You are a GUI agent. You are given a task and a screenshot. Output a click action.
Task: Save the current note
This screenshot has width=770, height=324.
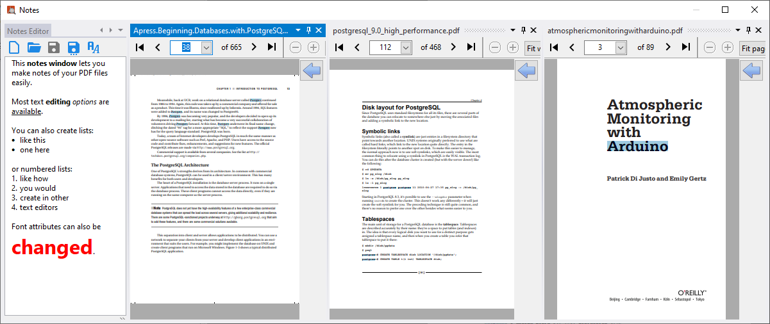tap(54, 47)
